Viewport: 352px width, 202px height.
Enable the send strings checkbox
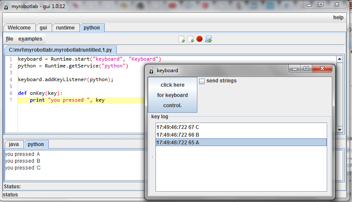202,81
